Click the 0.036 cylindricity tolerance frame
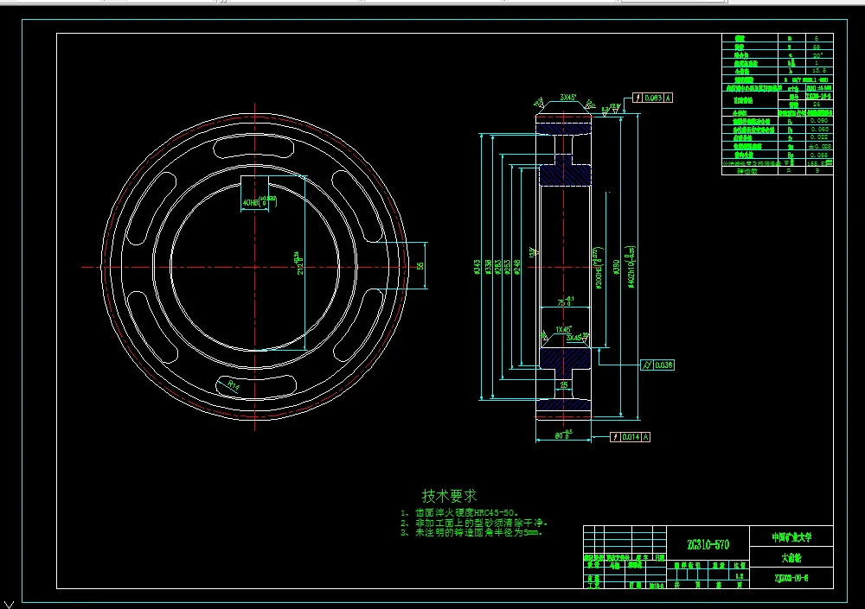This screenshot has height=609, width=865. (x=657, y=365)
